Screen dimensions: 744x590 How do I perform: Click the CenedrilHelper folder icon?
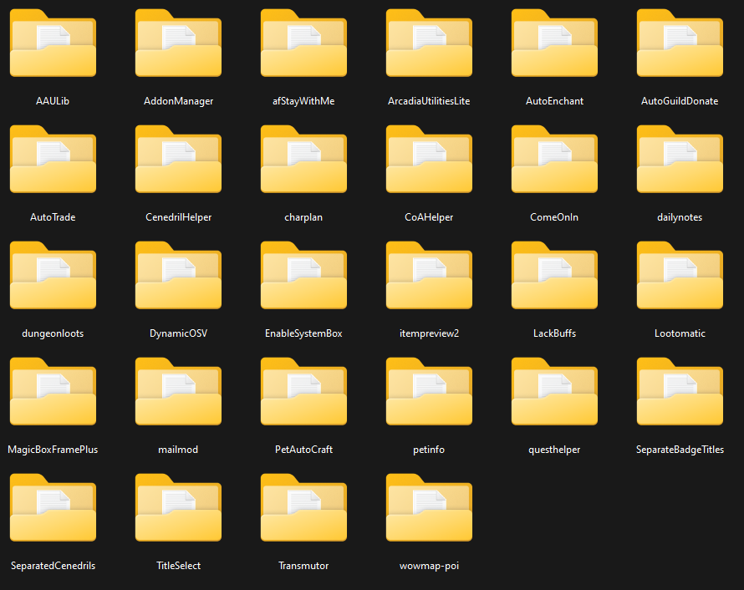coord(178,160)
